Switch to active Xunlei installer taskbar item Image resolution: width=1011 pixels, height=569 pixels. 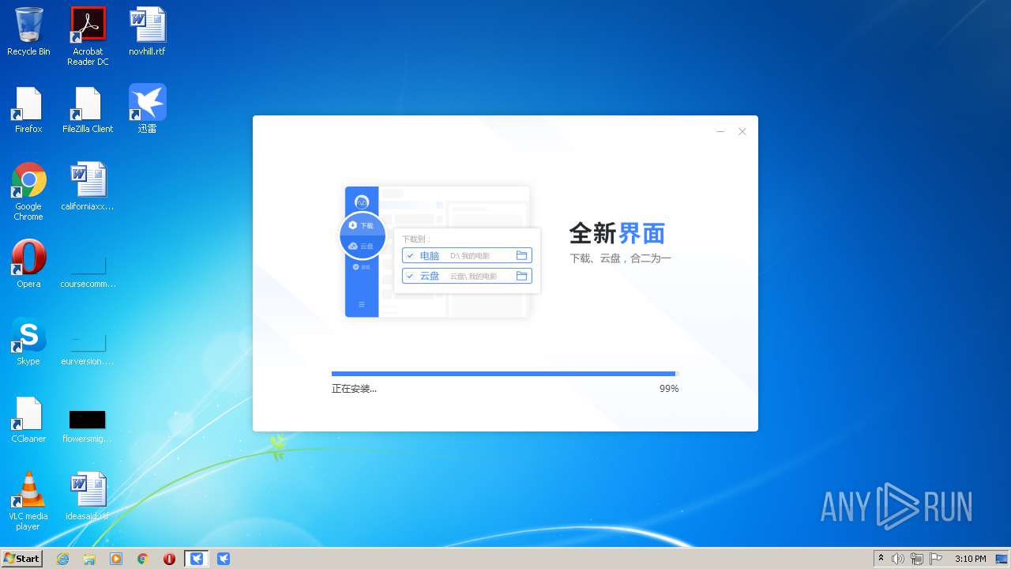(x=197, y=559)
